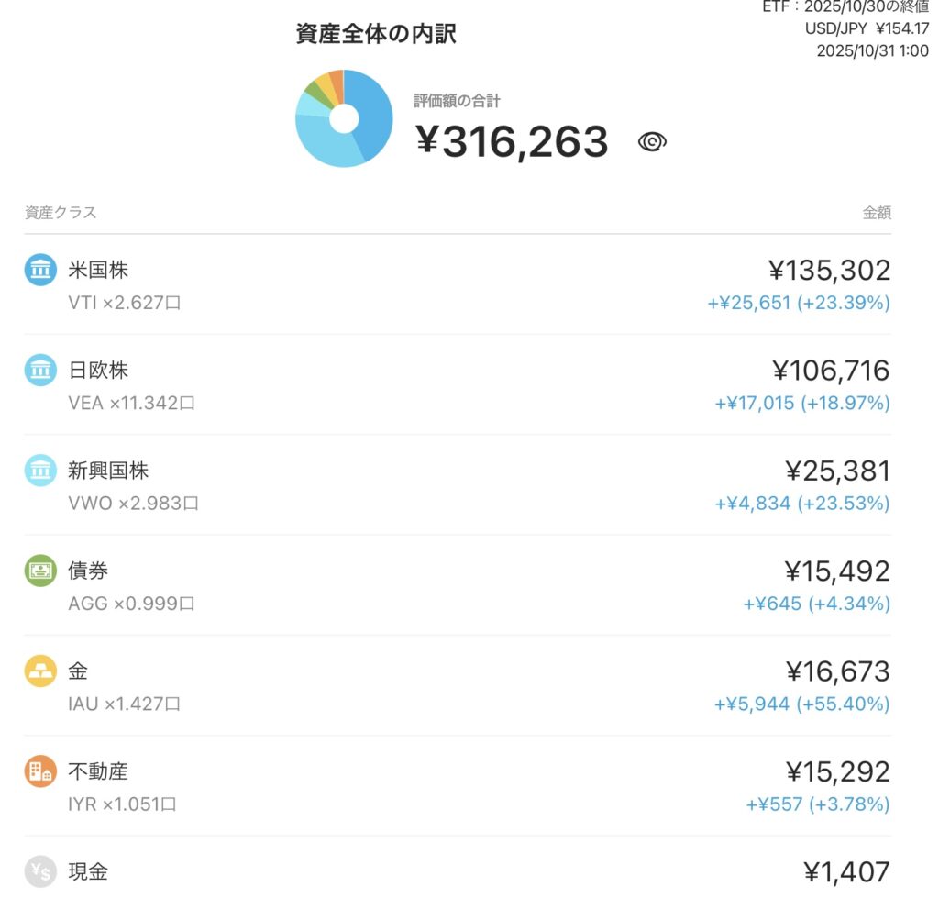Click the yellow 金 gold bars icon
The image size is (939, 898).
[40, 671]
